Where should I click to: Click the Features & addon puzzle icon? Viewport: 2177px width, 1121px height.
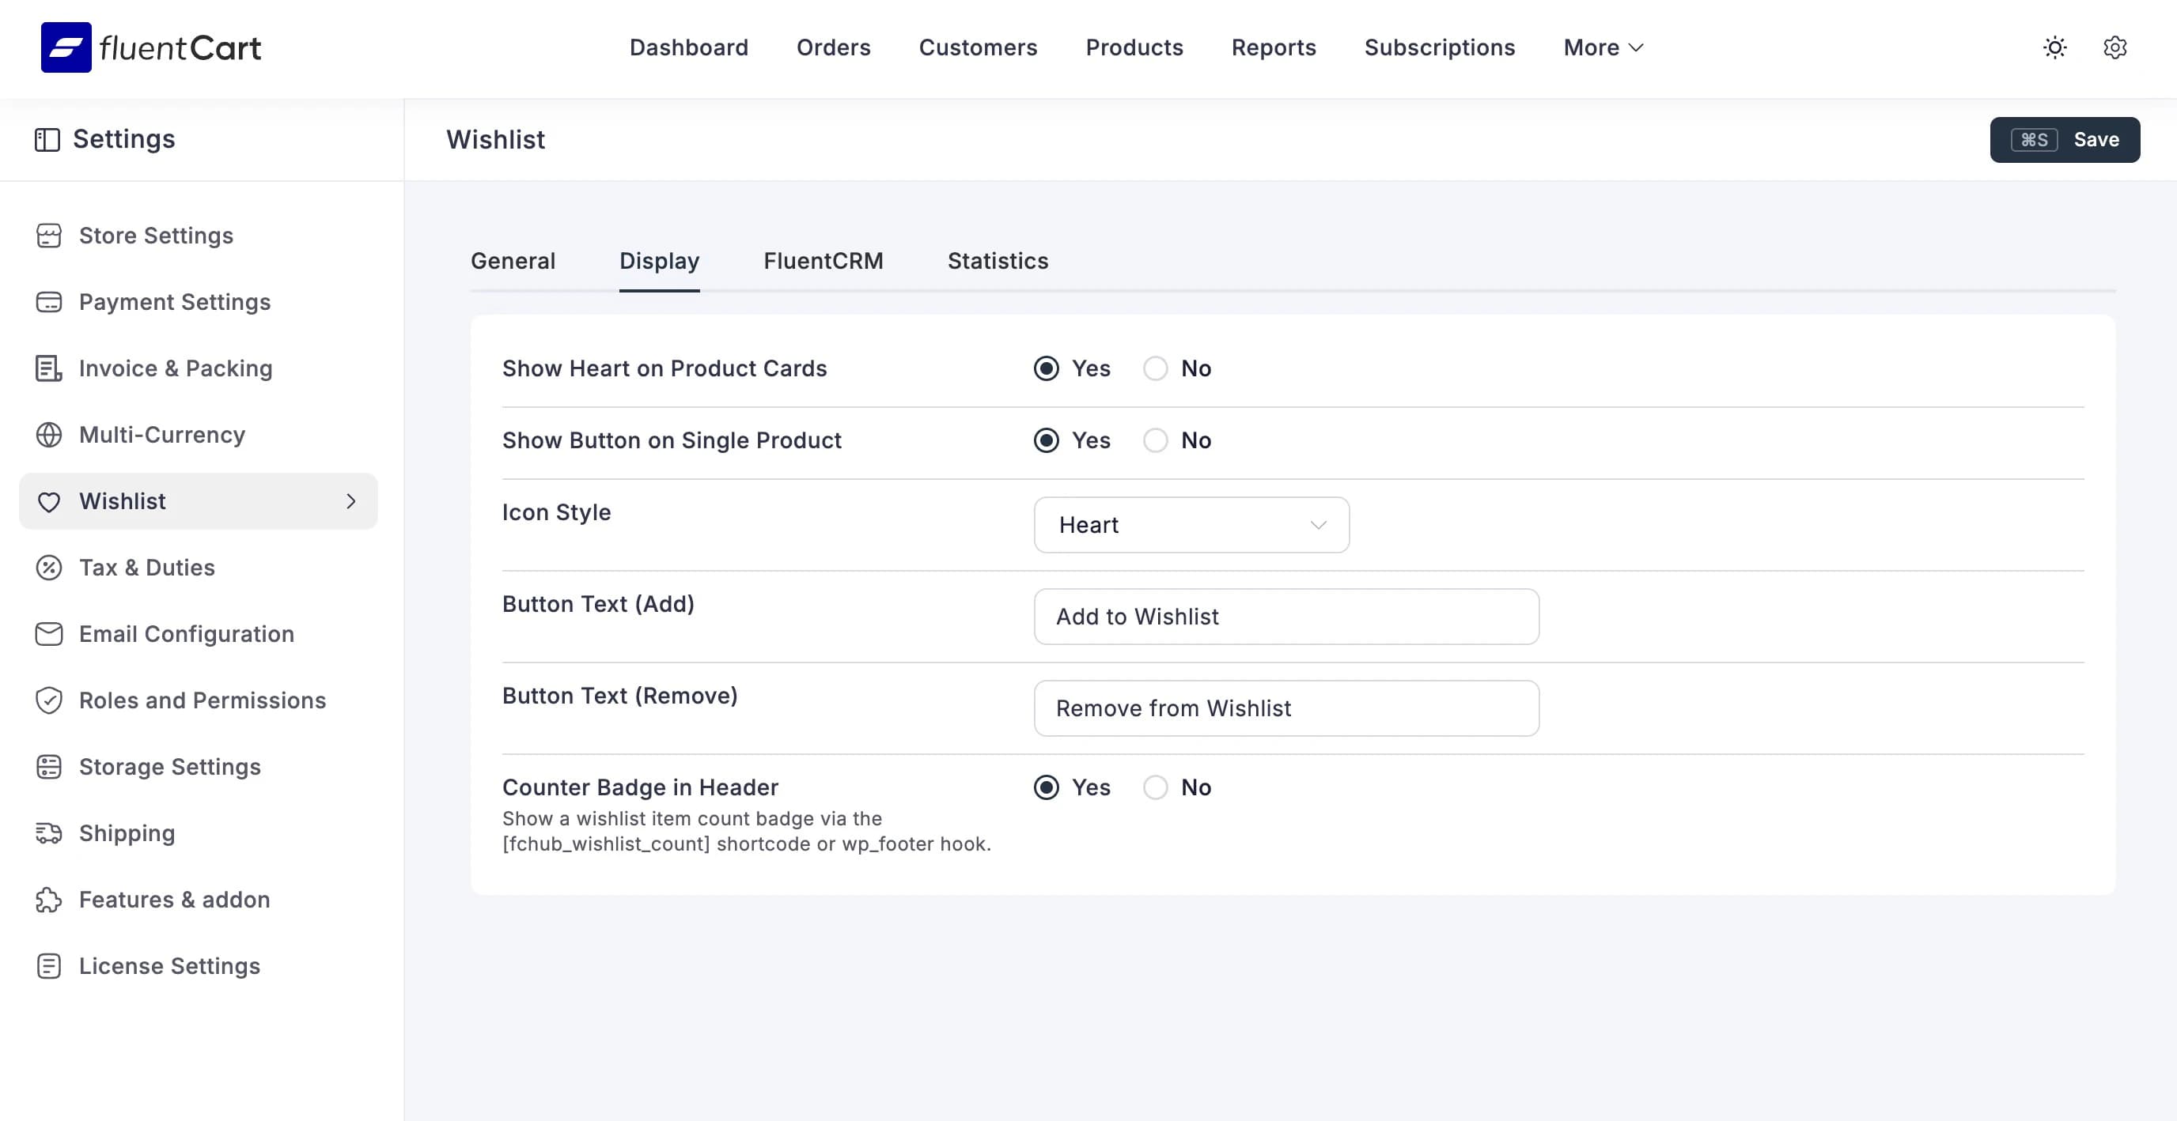(x=48, y=900)
